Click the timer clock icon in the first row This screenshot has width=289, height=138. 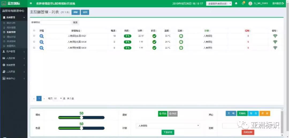coord(181,36)
